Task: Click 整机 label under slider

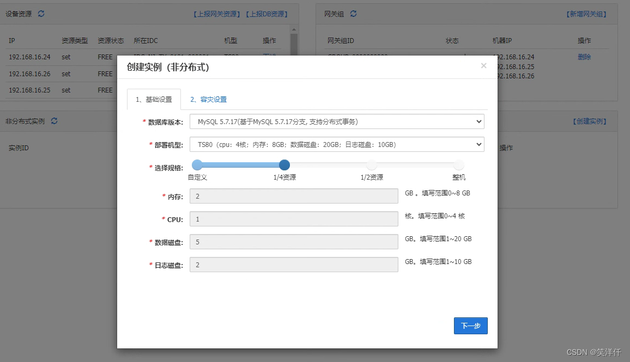Action: [459, 177]
